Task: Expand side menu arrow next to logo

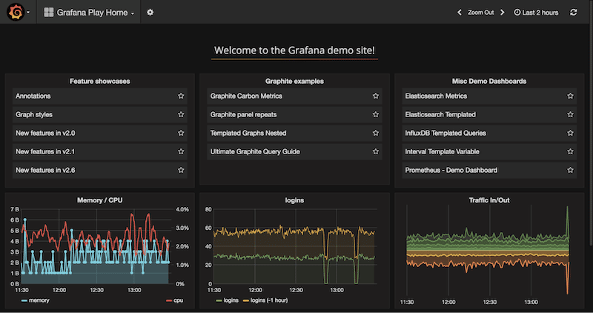Action: pyautogui.click(x=28, y=13)
